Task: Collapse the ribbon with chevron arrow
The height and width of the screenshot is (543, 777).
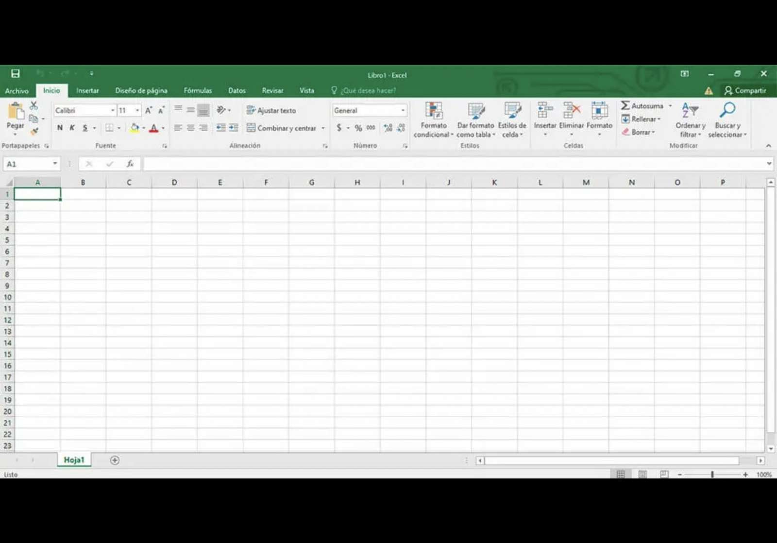Action: tap(768, 146)
